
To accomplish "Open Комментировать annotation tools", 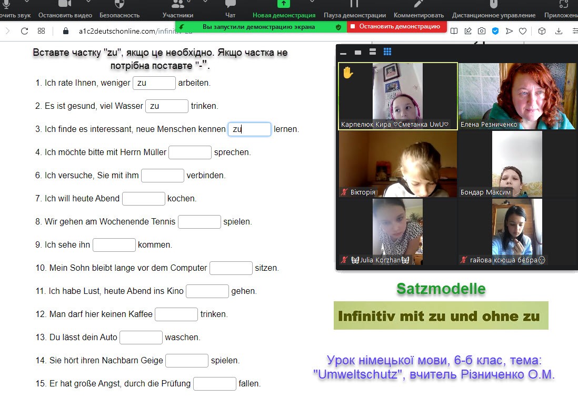I will (418, 9).
